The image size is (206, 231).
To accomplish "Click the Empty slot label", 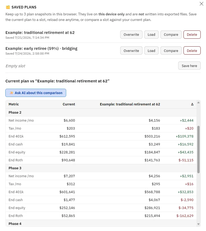I will pyautogui.click(x=15, y=66).
